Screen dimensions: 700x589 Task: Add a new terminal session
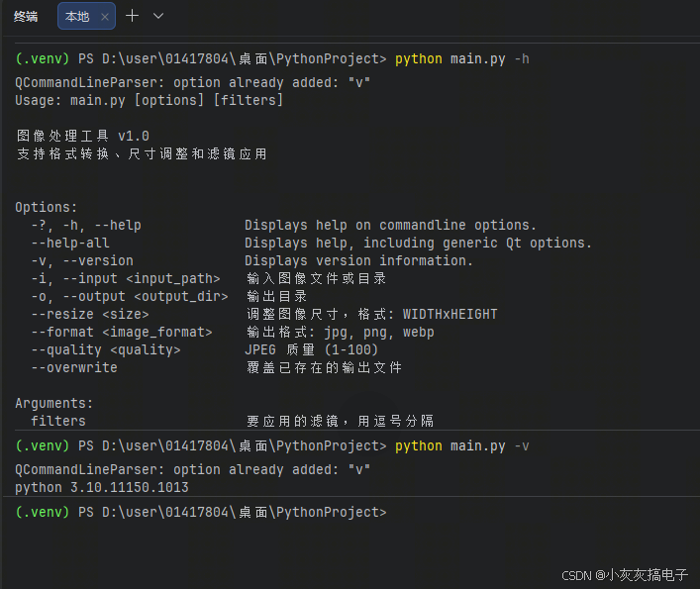[x=132, y=16]
